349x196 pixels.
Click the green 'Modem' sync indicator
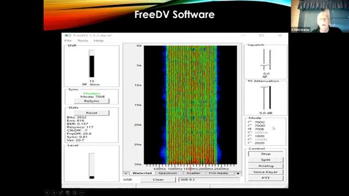coord(92,94)
